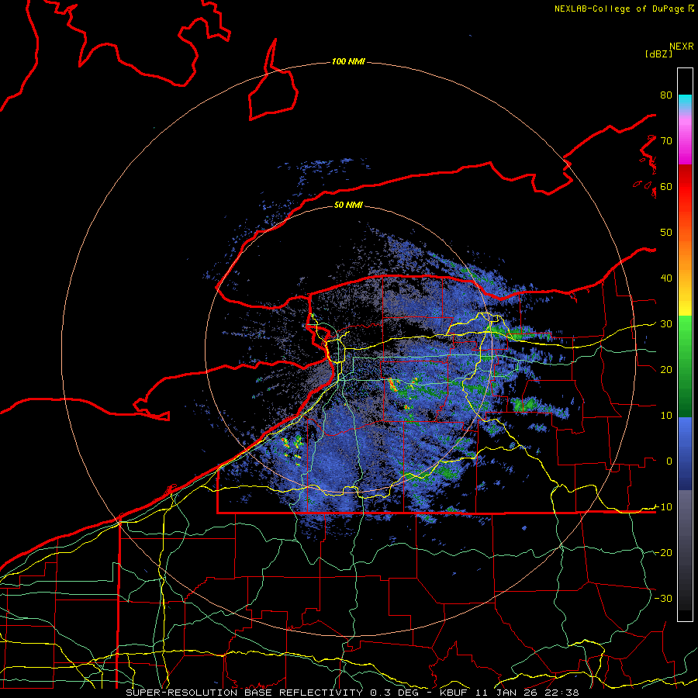Image resolution: width=698 pixels, height=698 pixels.
Task: Click the [dBZ] units label
Action: click(x=658, y=54)
